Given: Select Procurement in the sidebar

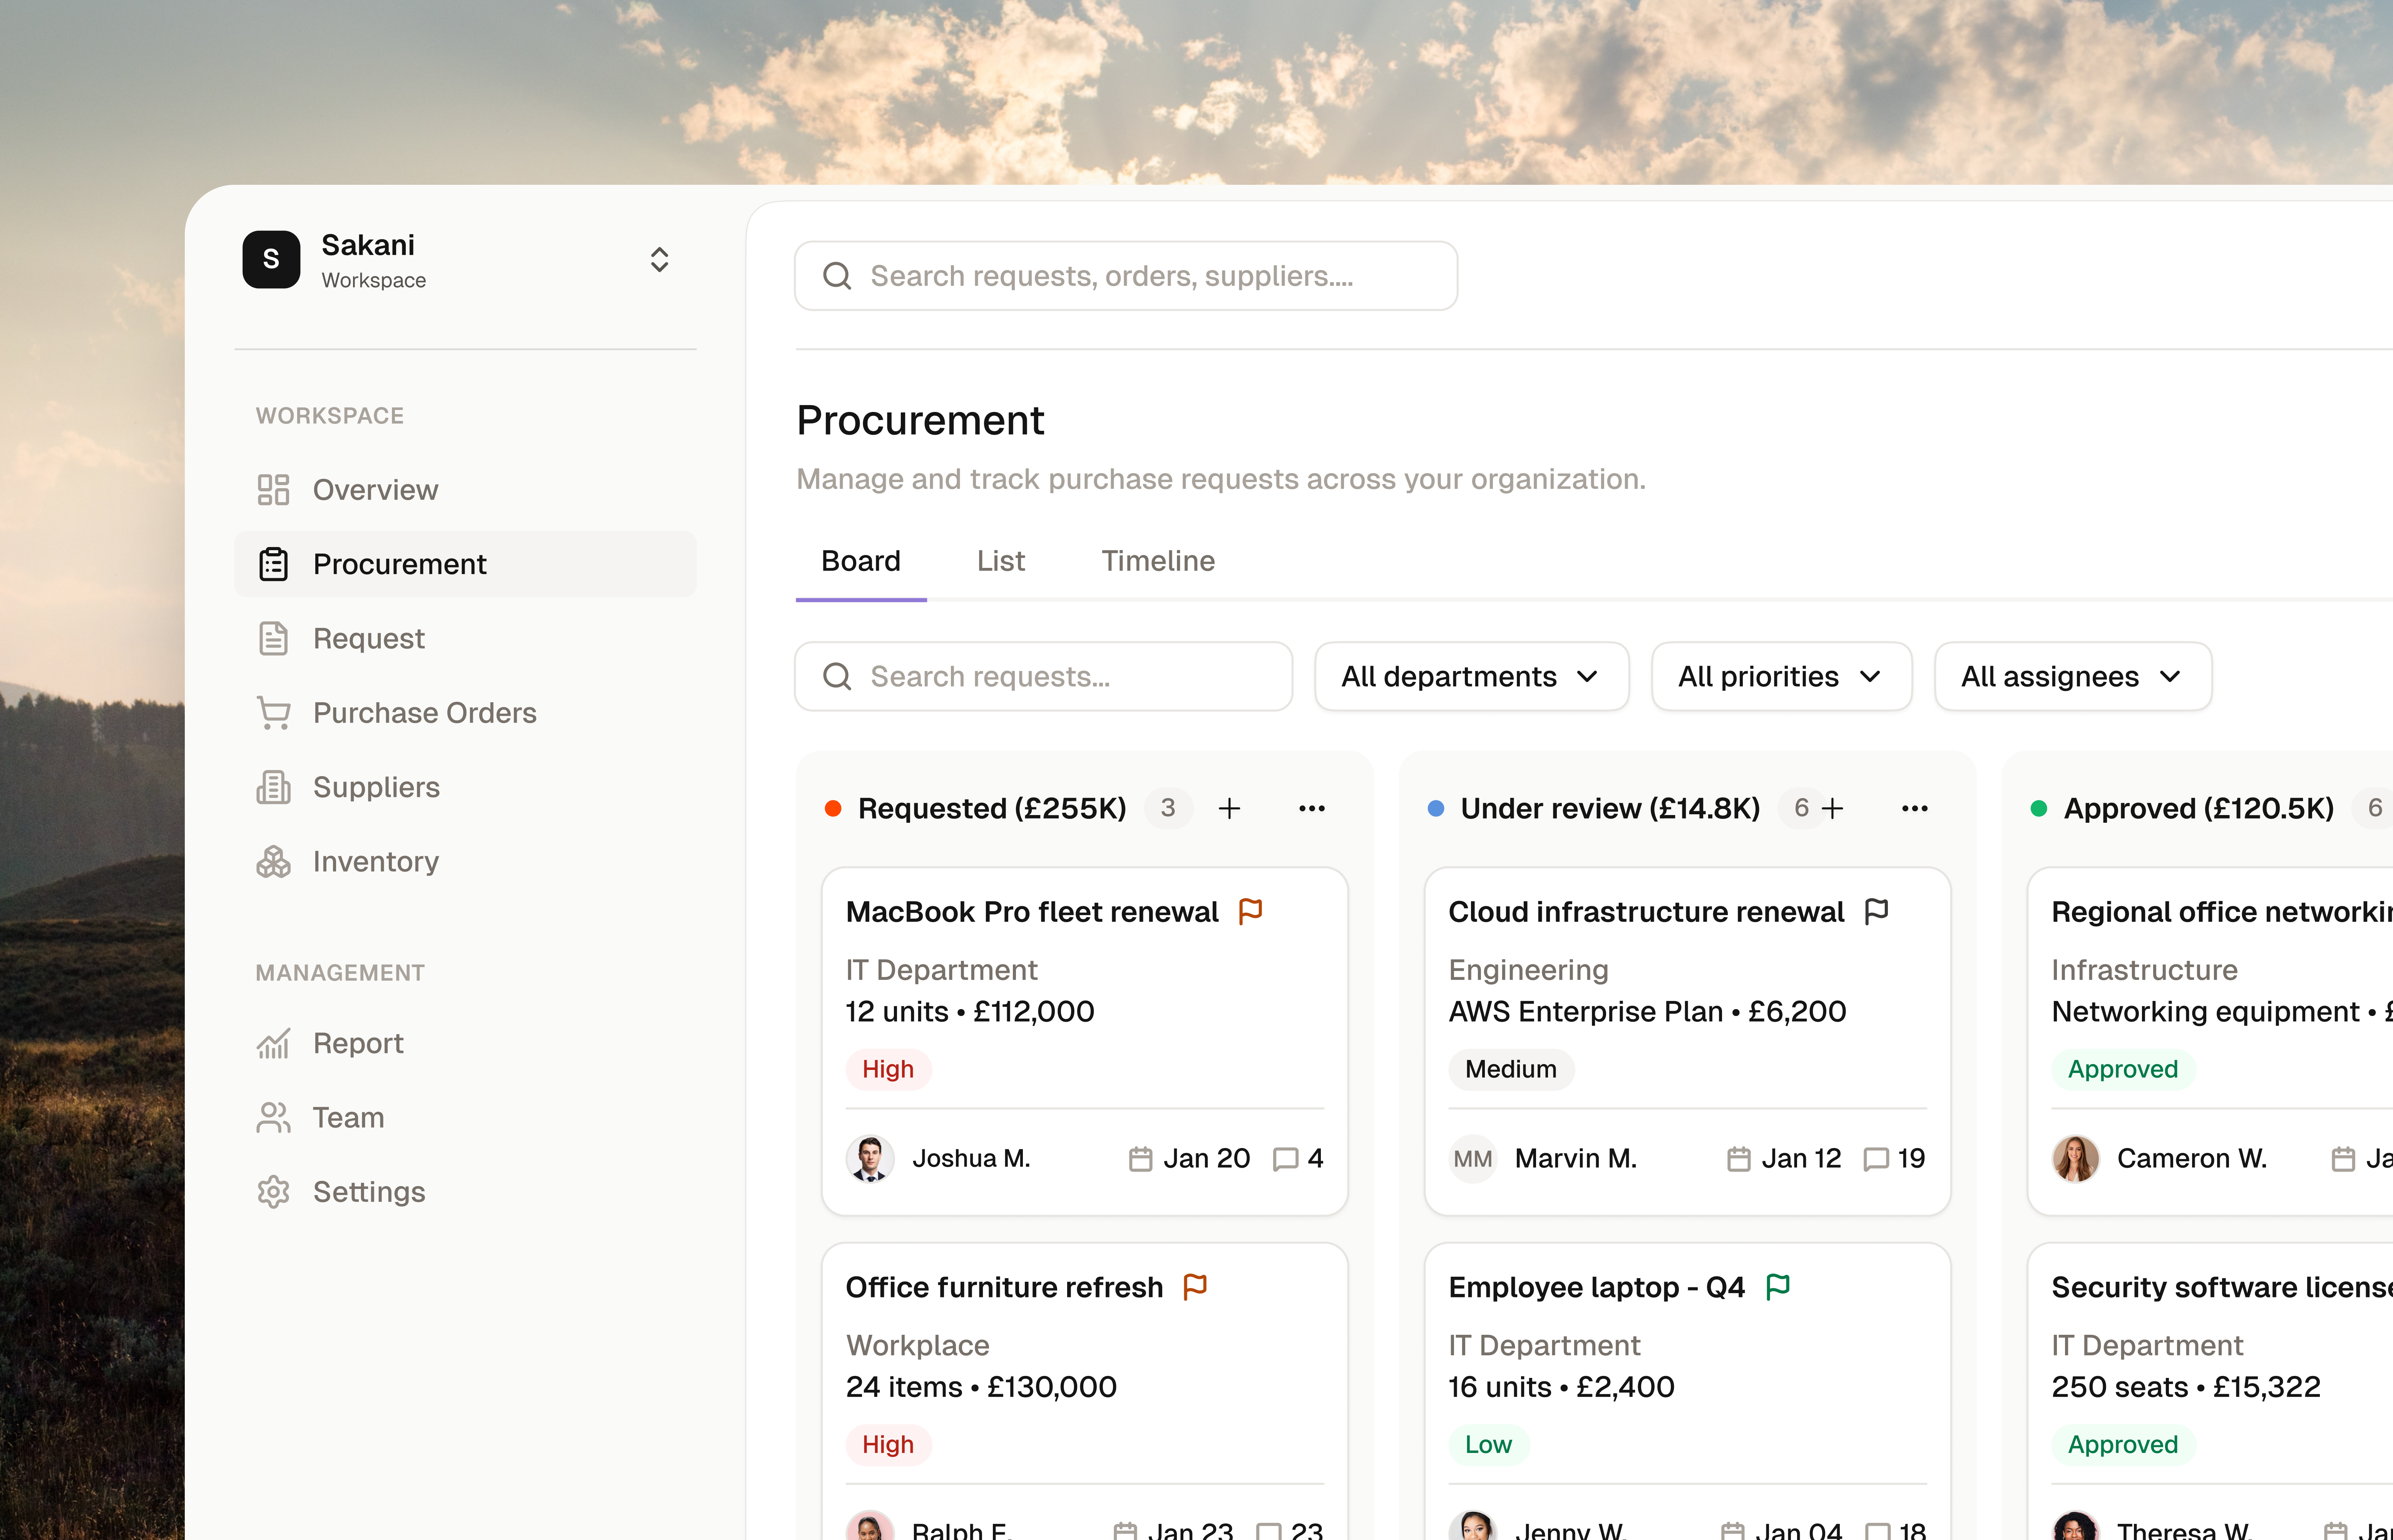Looking at the screenshot, I should click(465, 564).
